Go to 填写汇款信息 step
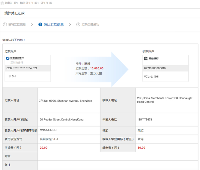The width and height of the screenshot is (200, 170). coord(17,25)
